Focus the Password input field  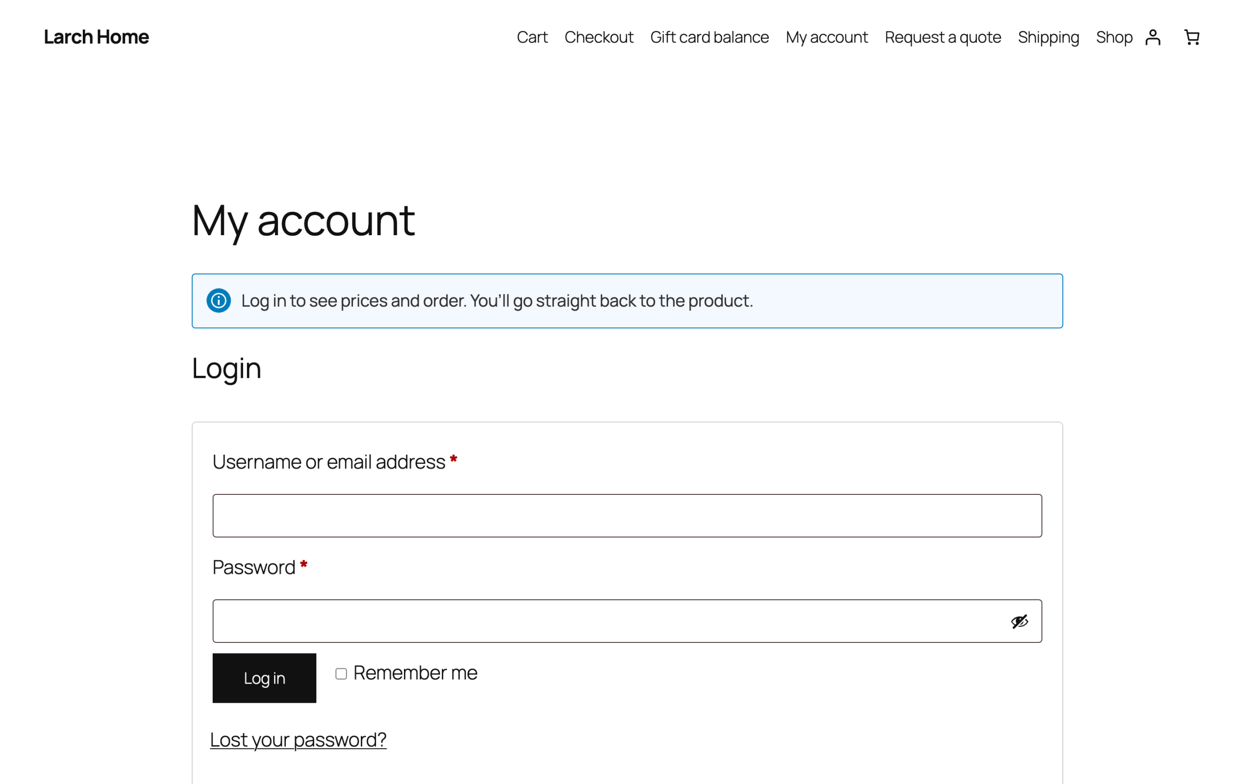627,621
